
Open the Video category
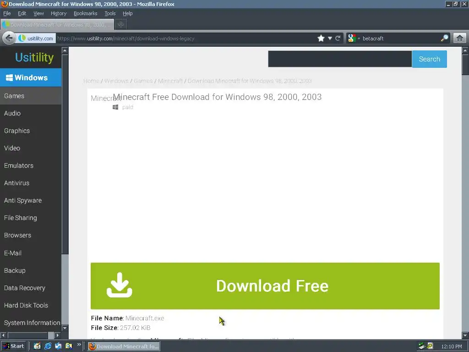click(31, 148)
